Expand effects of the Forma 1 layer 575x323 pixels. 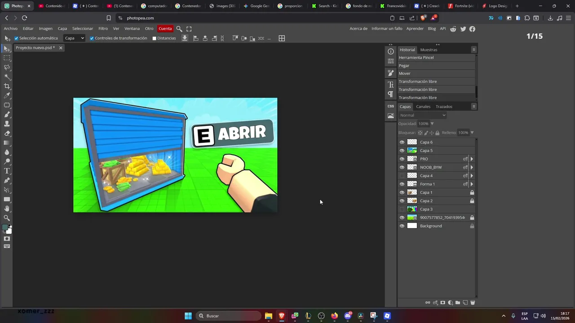click(x=472, y=184)
